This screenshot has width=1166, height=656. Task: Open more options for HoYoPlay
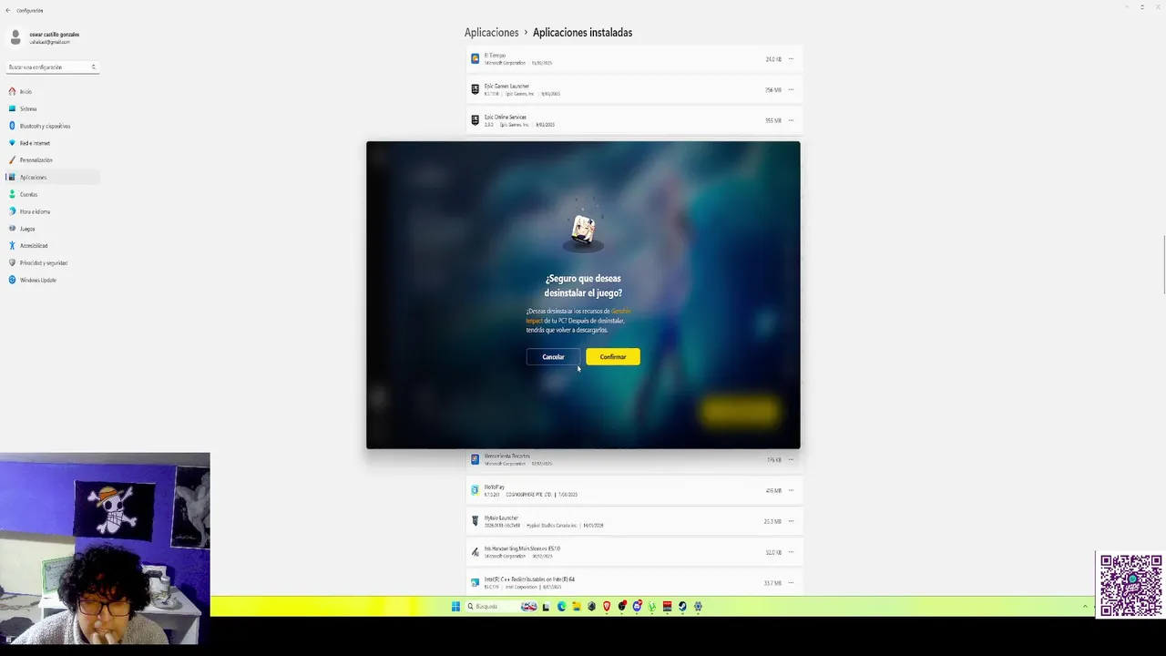791,490
